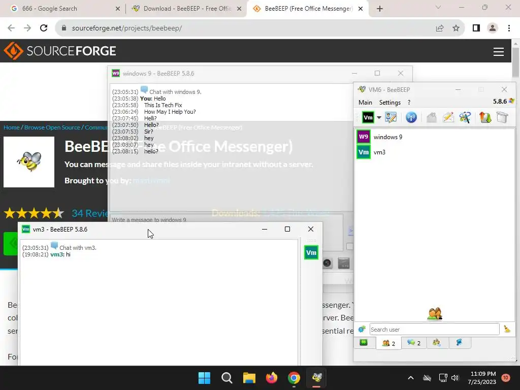Image resolution: width=520 pixels, height=390 pixels.
Task: Open the '34 Reviews' link
Action: (90, 213)
